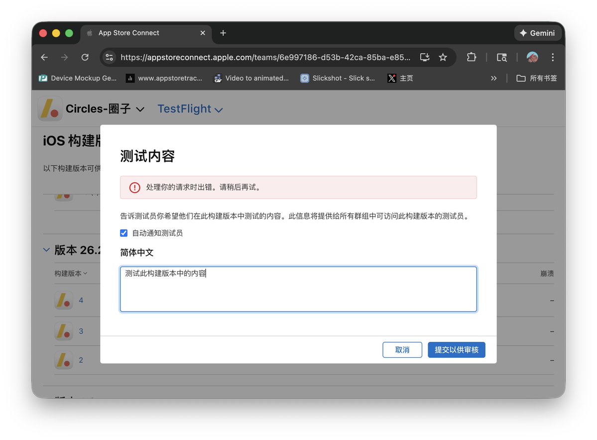Screen dimensions: 597x440
Task: Bookmark this page with star icon
Action: coord(443,57)
